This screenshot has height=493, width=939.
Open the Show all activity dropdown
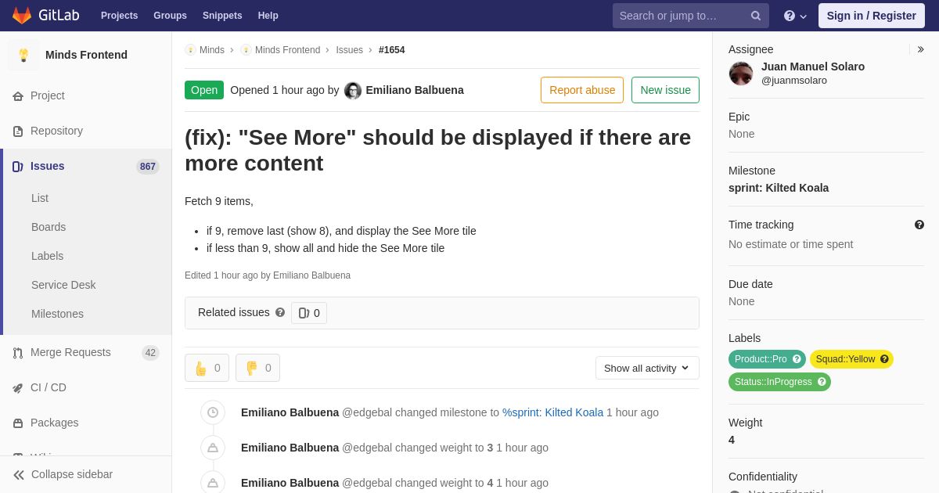(647, 368)
